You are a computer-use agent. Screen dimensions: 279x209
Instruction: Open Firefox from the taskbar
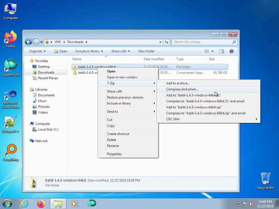point(41,204)
